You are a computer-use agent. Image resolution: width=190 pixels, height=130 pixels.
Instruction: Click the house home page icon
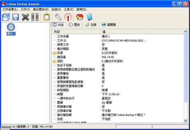tap(80, 17)
